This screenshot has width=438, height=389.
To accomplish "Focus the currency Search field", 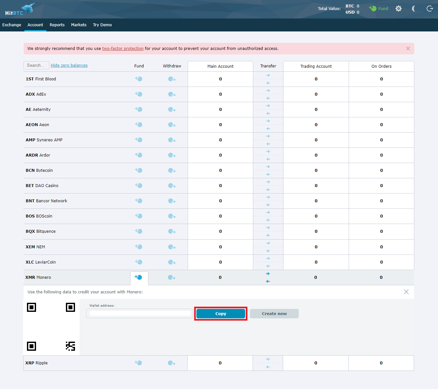I will click(x=36, y=65).
